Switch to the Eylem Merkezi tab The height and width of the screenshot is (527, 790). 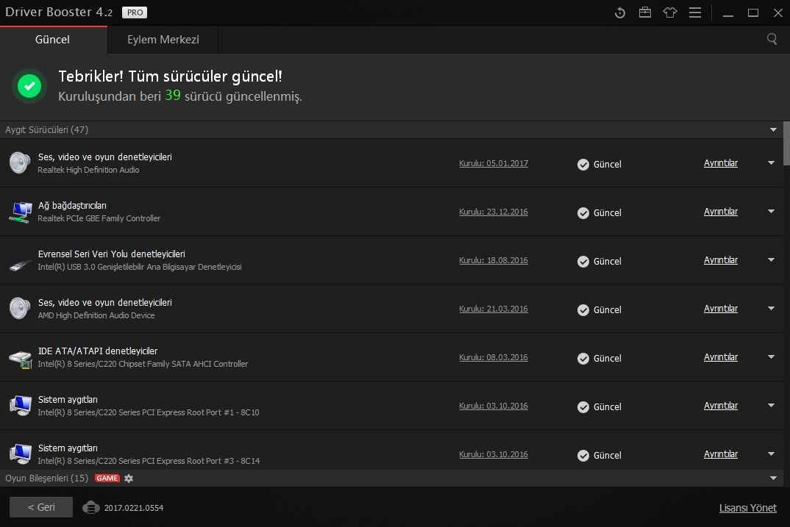[x=163, y=40]
